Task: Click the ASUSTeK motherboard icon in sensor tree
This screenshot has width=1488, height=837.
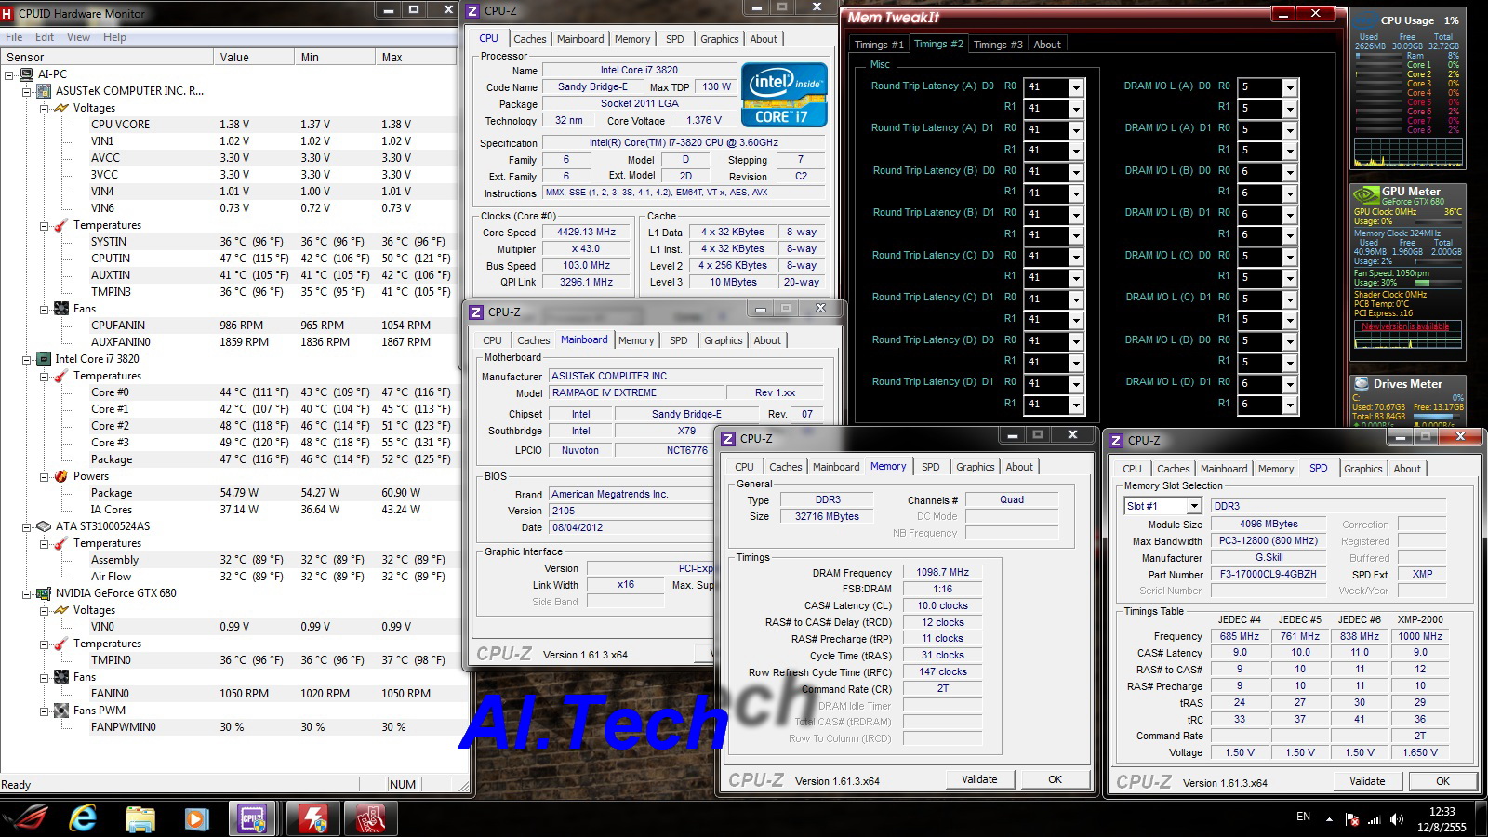Action: click(x=44, y=91)
